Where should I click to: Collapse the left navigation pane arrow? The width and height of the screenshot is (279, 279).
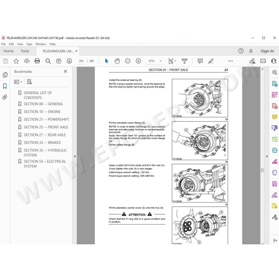[x=75, y=156]
